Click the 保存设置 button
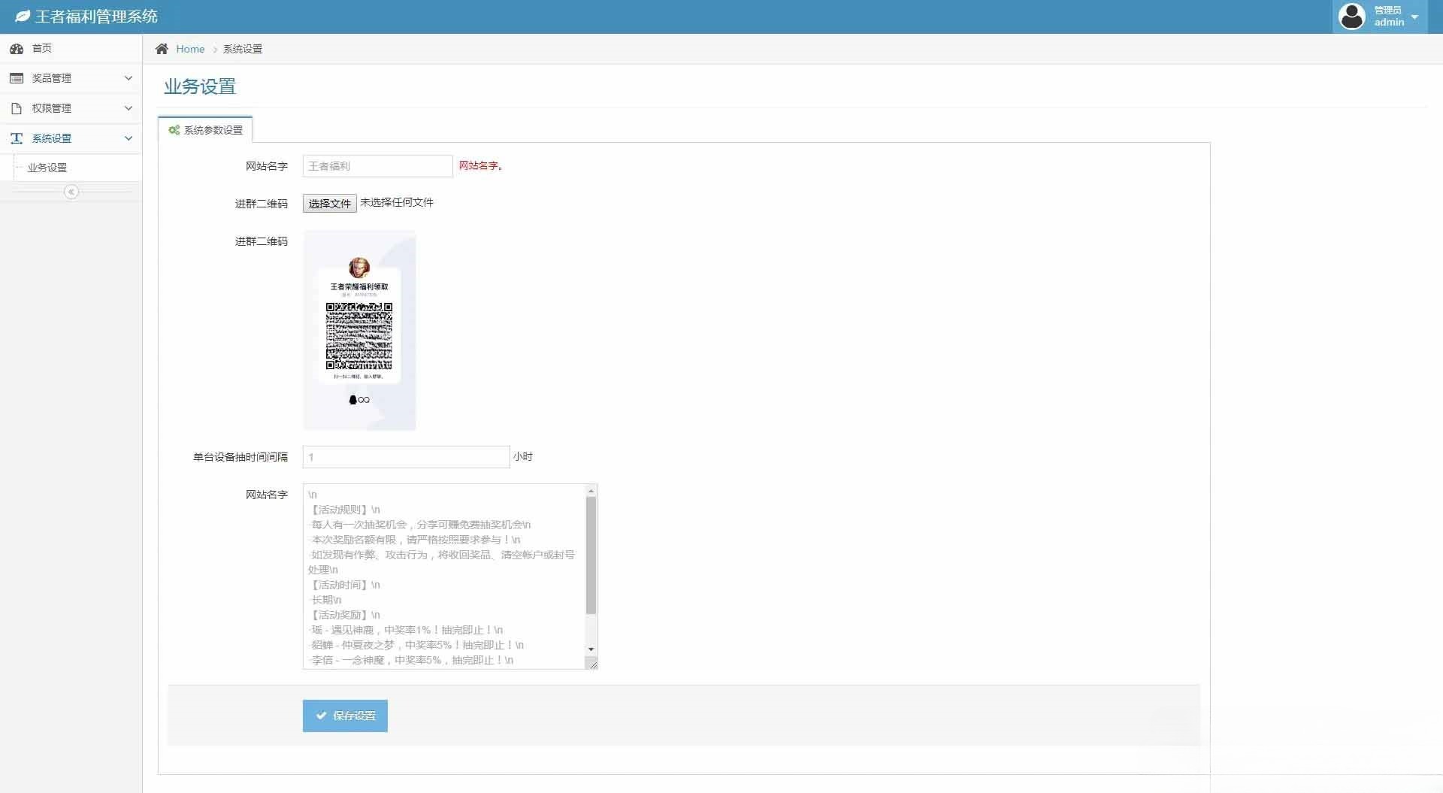Viewport: 1443px width, 793px height. coord(345,716)
